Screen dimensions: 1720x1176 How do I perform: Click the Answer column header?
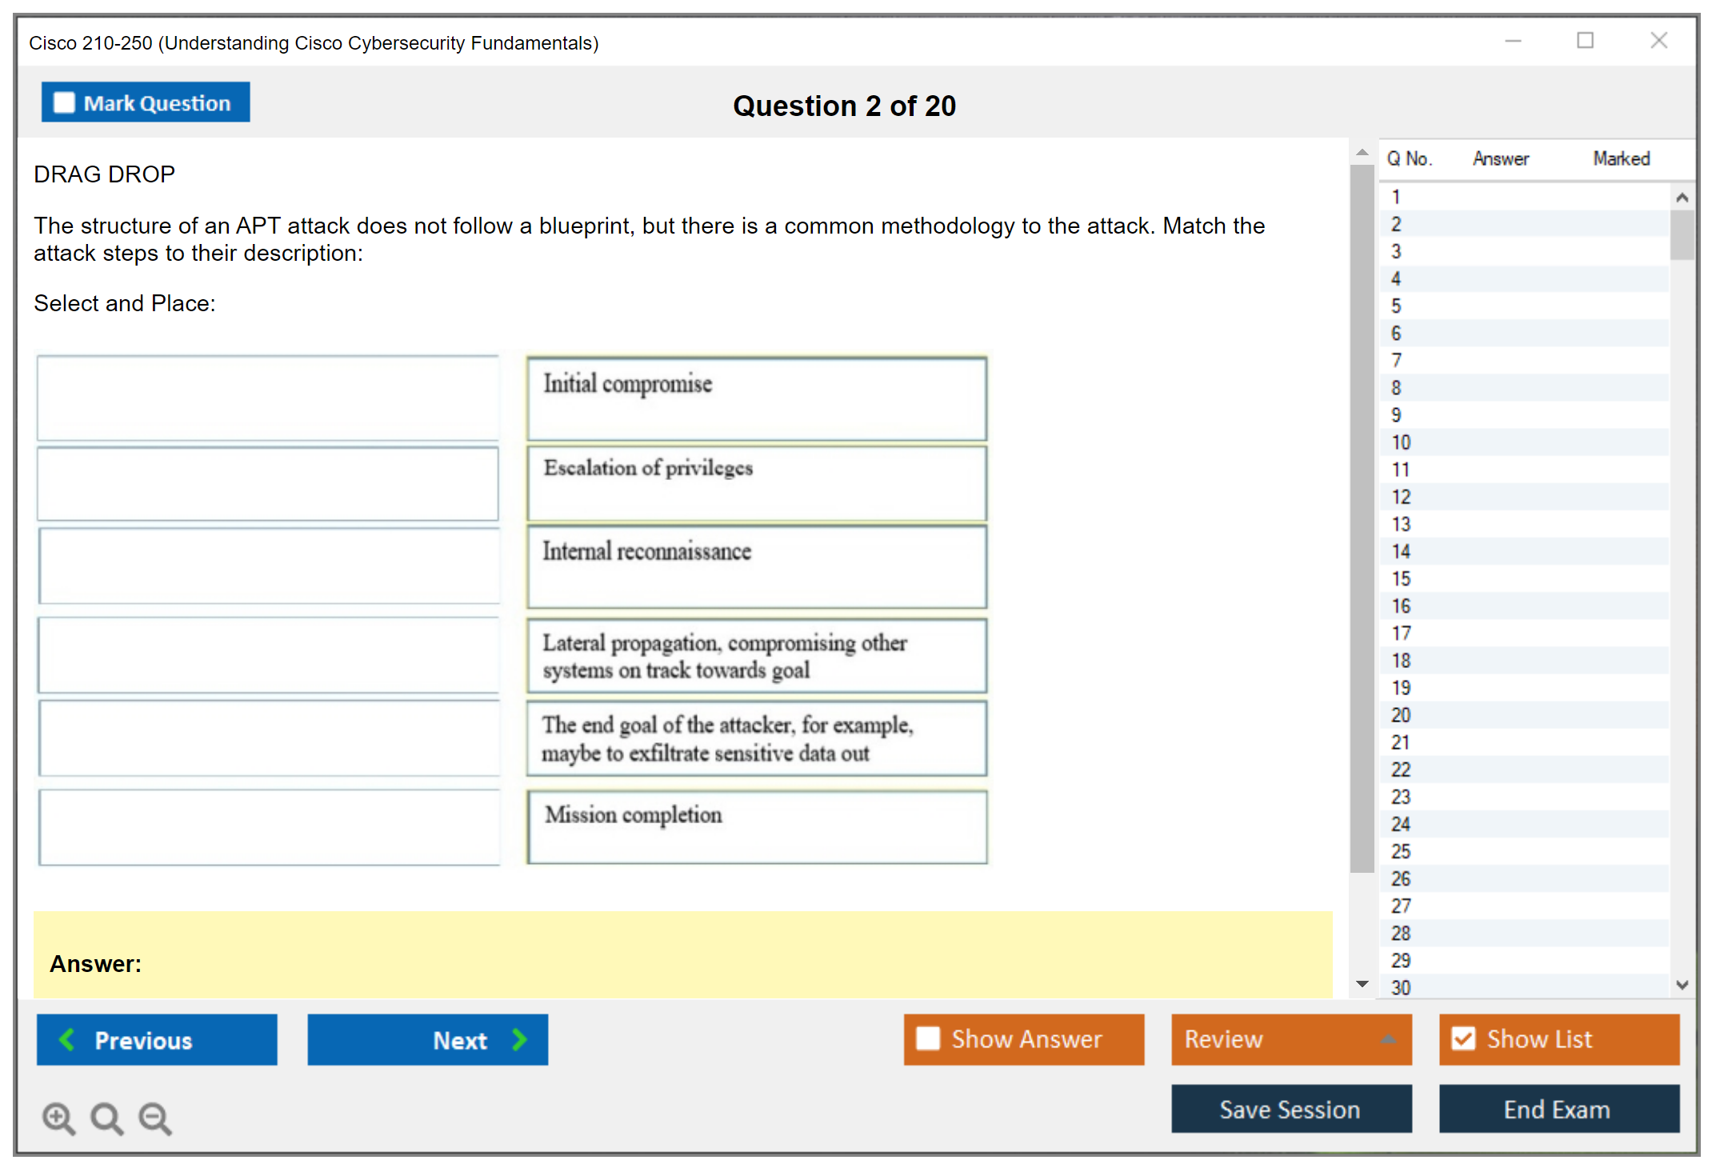1500,158
